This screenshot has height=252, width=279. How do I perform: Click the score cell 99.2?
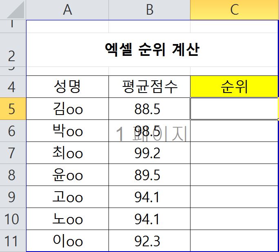click(149, 153)
